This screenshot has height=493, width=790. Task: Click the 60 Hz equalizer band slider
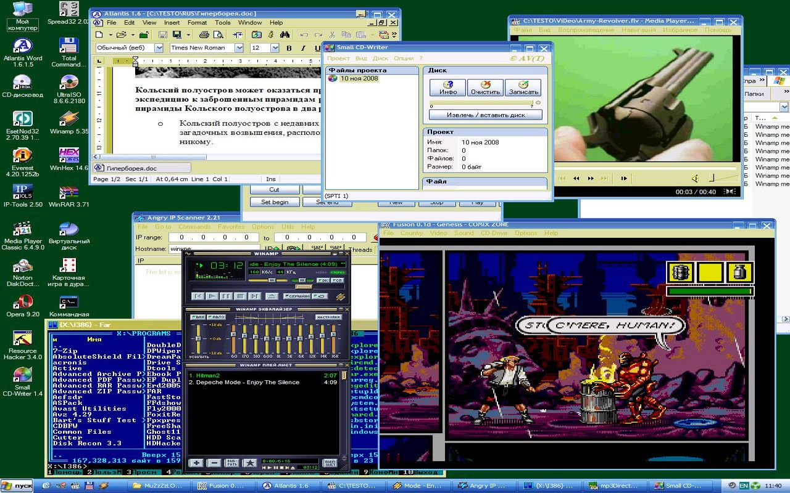click(234, 340)
